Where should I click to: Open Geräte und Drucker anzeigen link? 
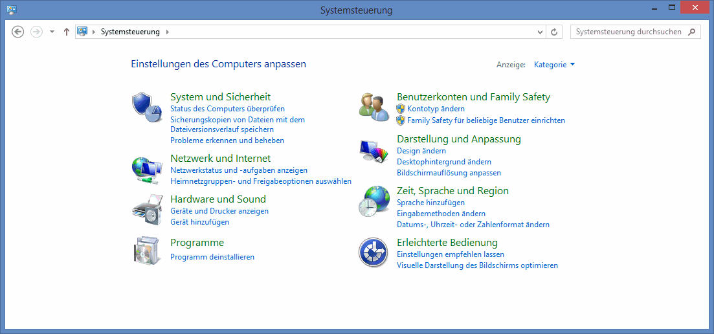click(219, 211)
